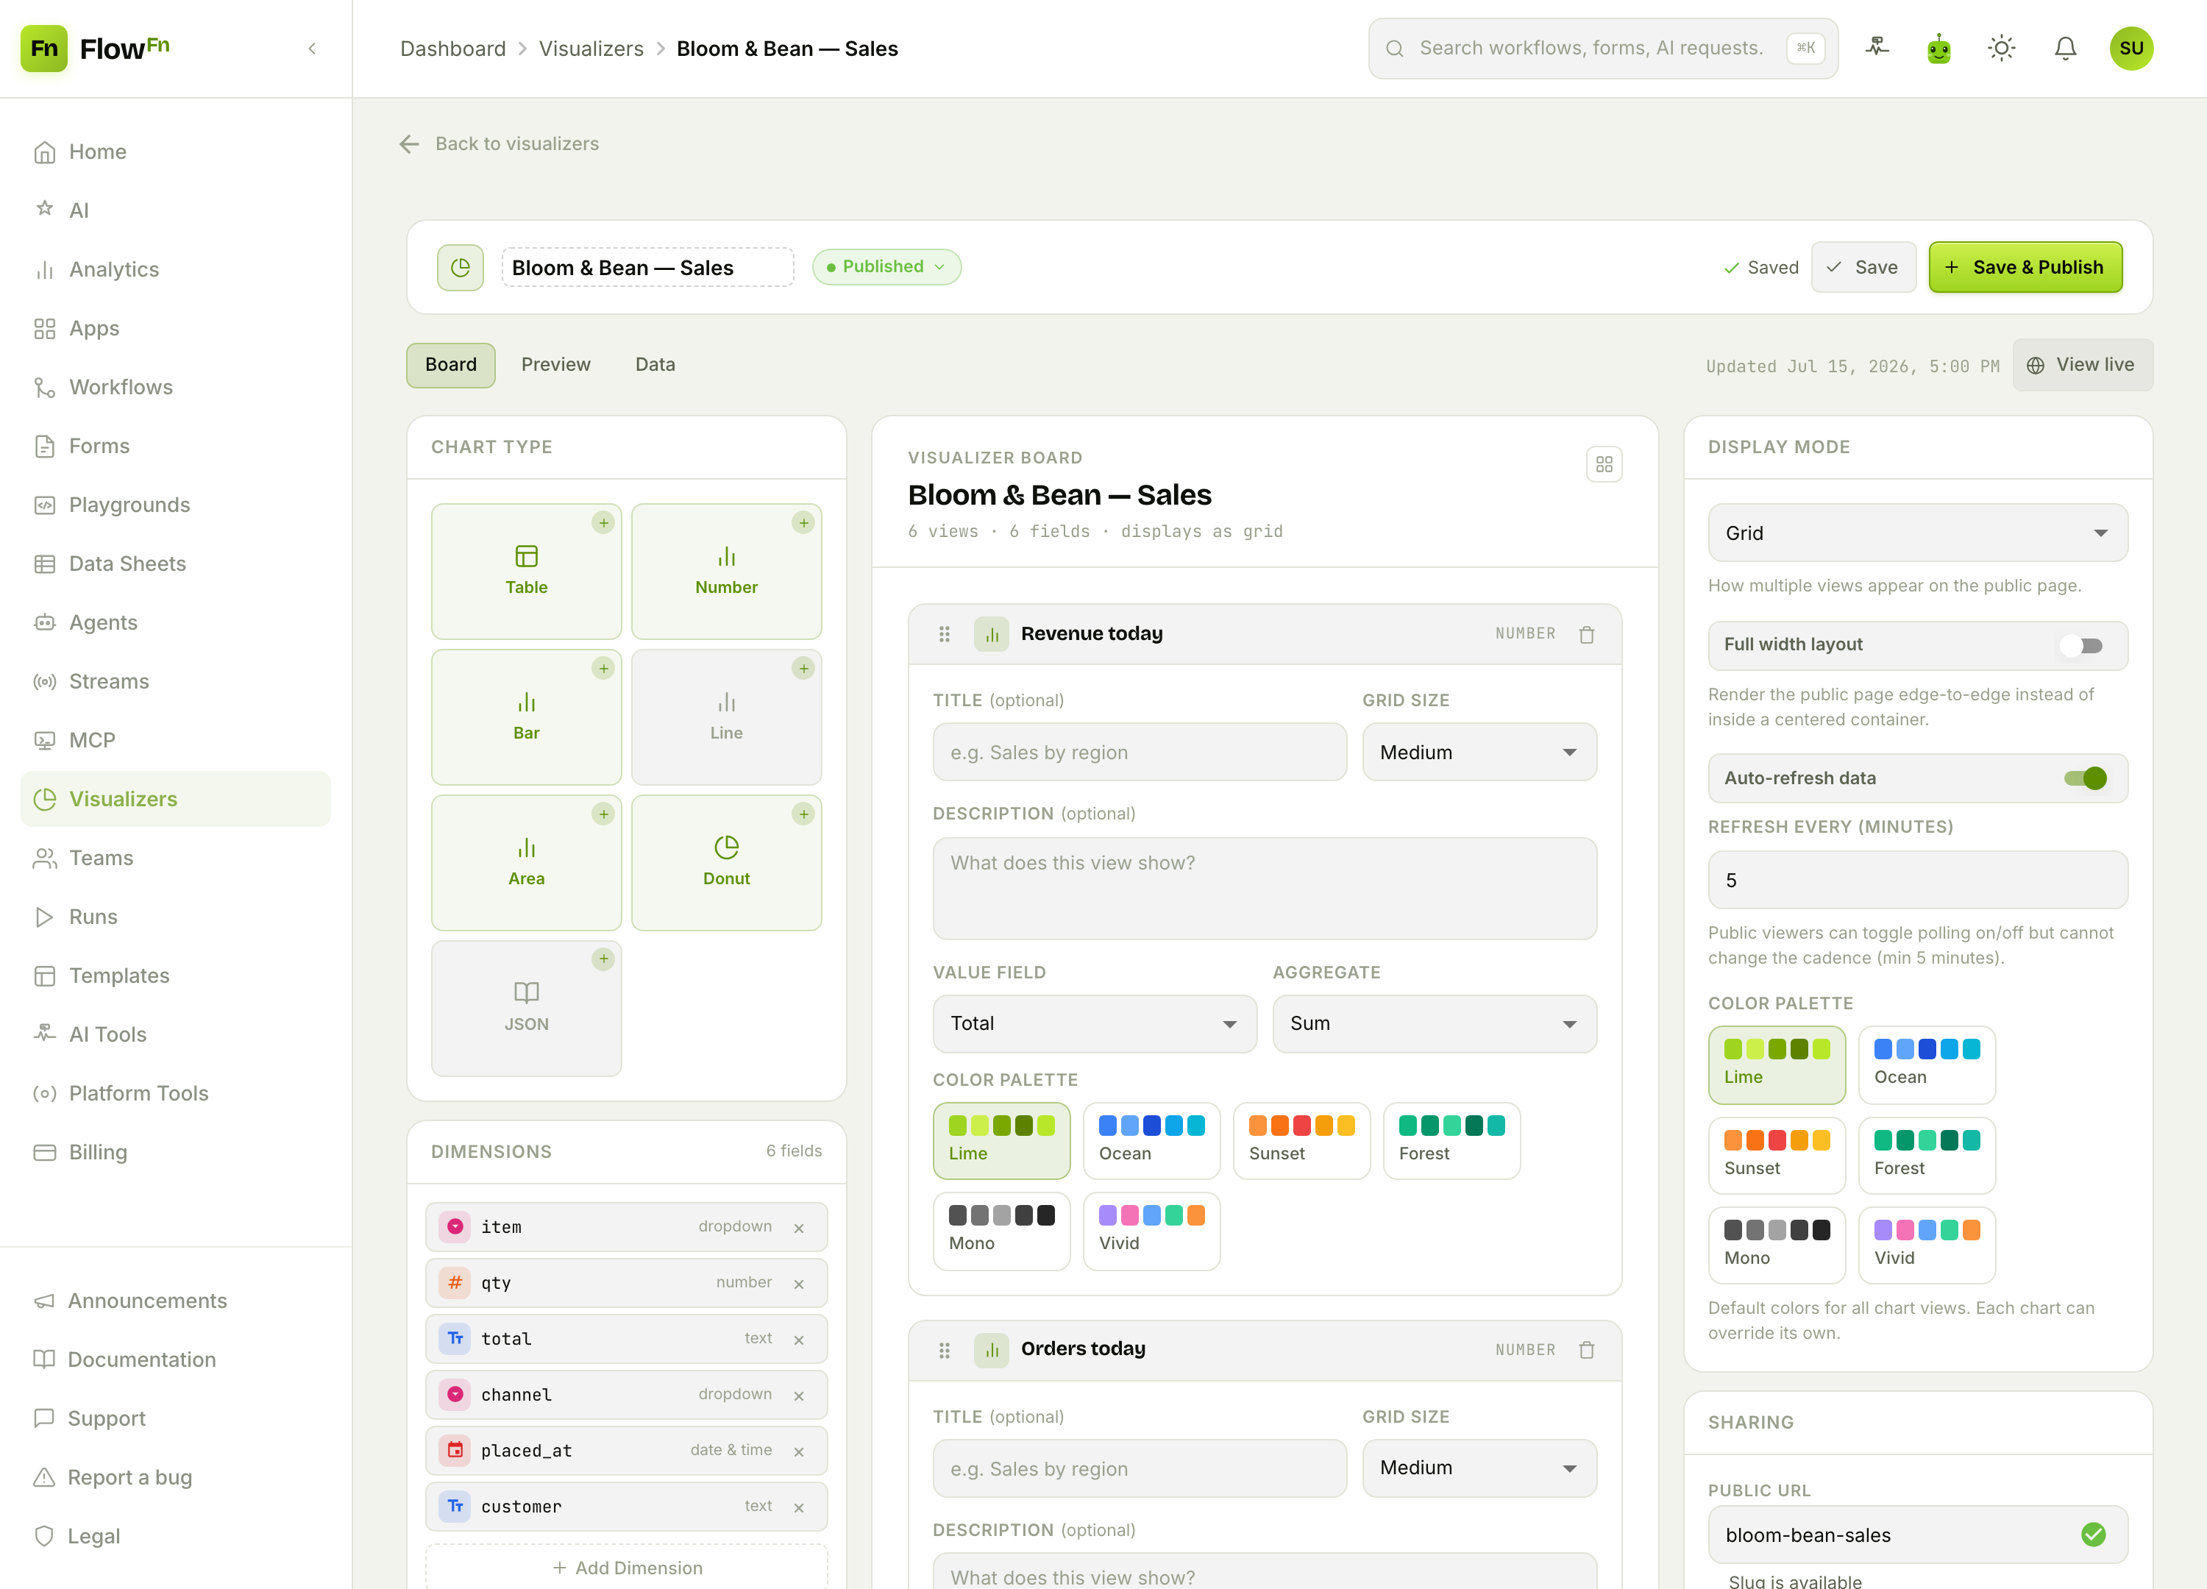The height and width of the screenshot is (1589, 2207).
Task: Select default Forest palette in display panel
Action: tap(1927, 1155)
